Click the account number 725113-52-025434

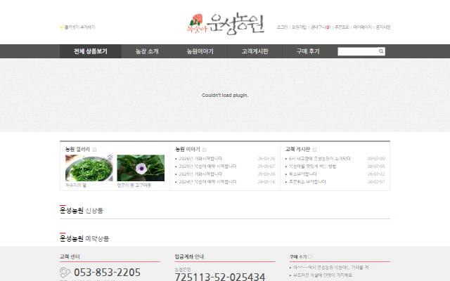click(x=220, y=277)
